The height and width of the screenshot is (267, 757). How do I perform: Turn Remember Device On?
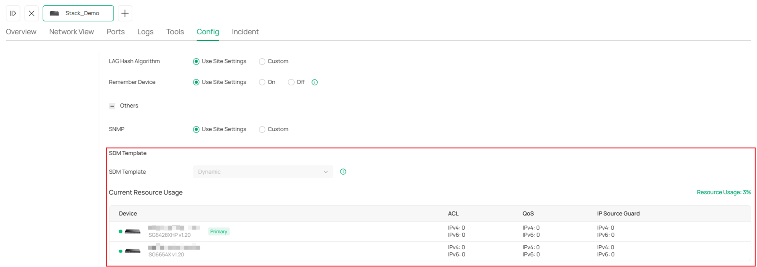[x=262, y=82]
